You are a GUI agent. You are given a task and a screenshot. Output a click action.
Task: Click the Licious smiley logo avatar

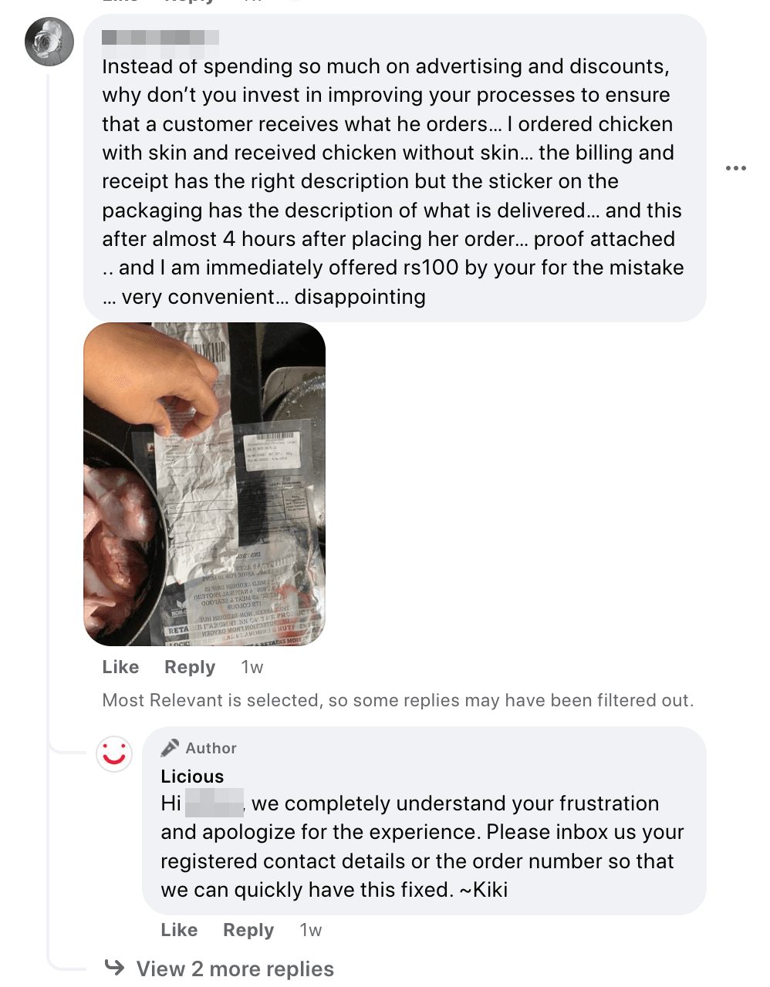114,754
